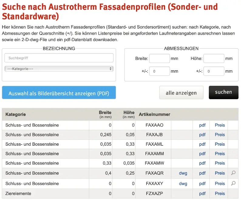Focus the Breite input field
Viewport: 241px width, 202px height.
(159, 58)
